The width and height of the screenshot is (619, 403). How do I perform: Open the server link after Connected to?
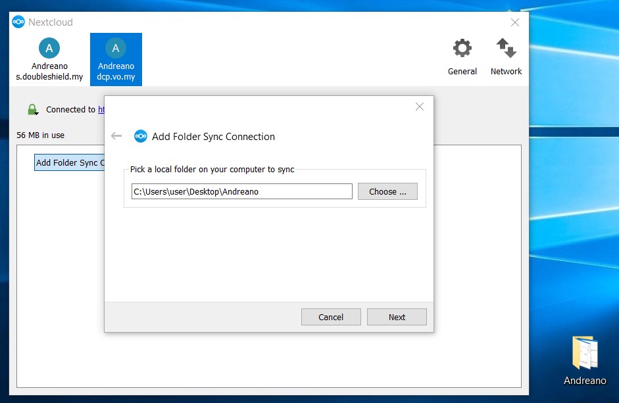[x=101, y=110]
